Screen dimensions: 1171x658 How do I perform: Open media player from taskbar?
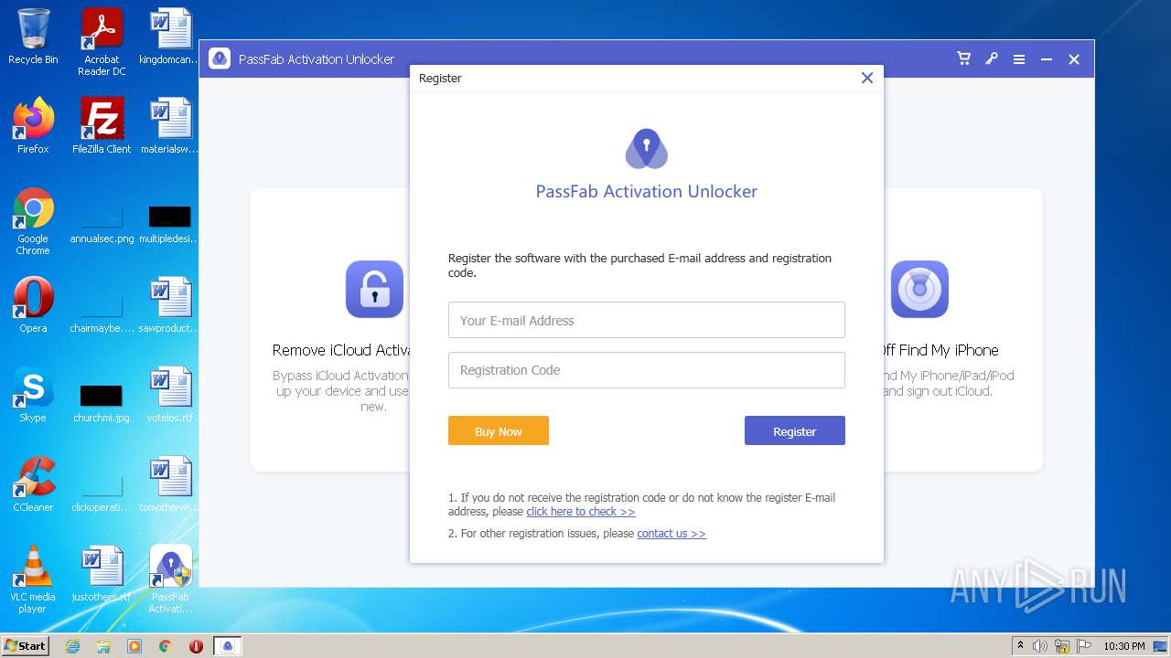(134, 646)
